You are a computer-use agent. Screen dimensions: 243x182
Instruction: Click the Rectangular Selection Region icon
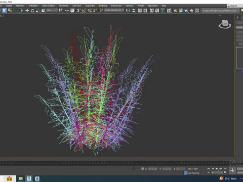click(15, 11)
